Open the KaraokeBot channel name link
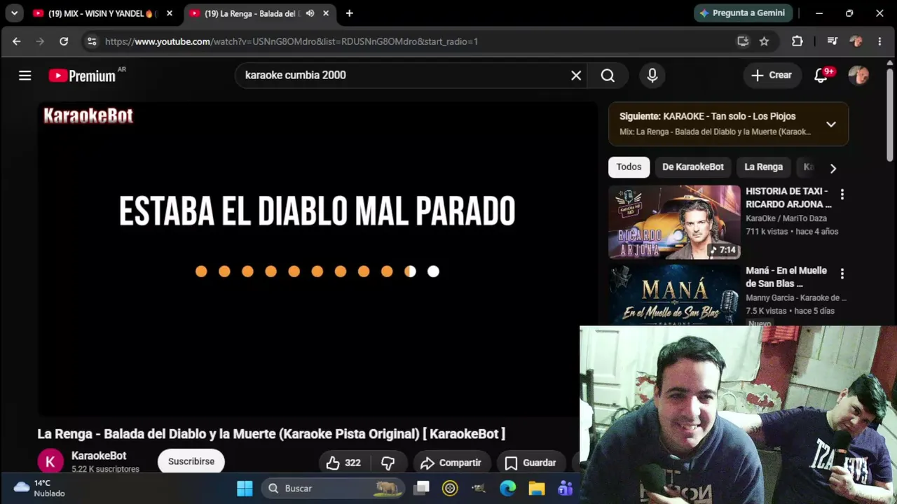897x504 pixels. (99, 456)
